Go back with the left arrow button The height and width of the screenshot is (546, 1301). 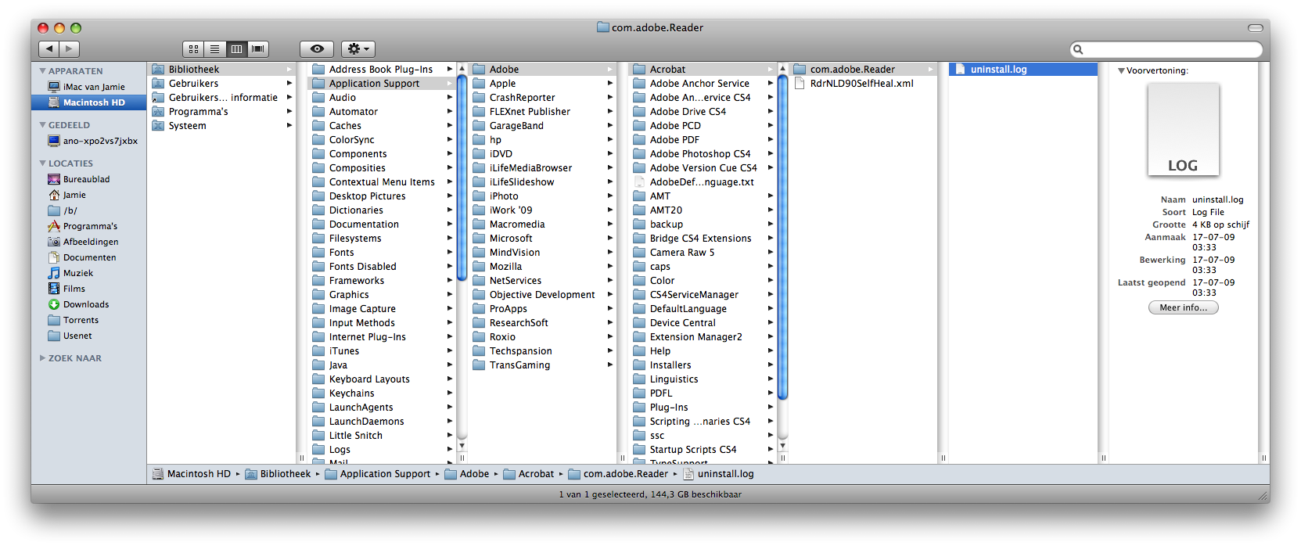[49, 48]
